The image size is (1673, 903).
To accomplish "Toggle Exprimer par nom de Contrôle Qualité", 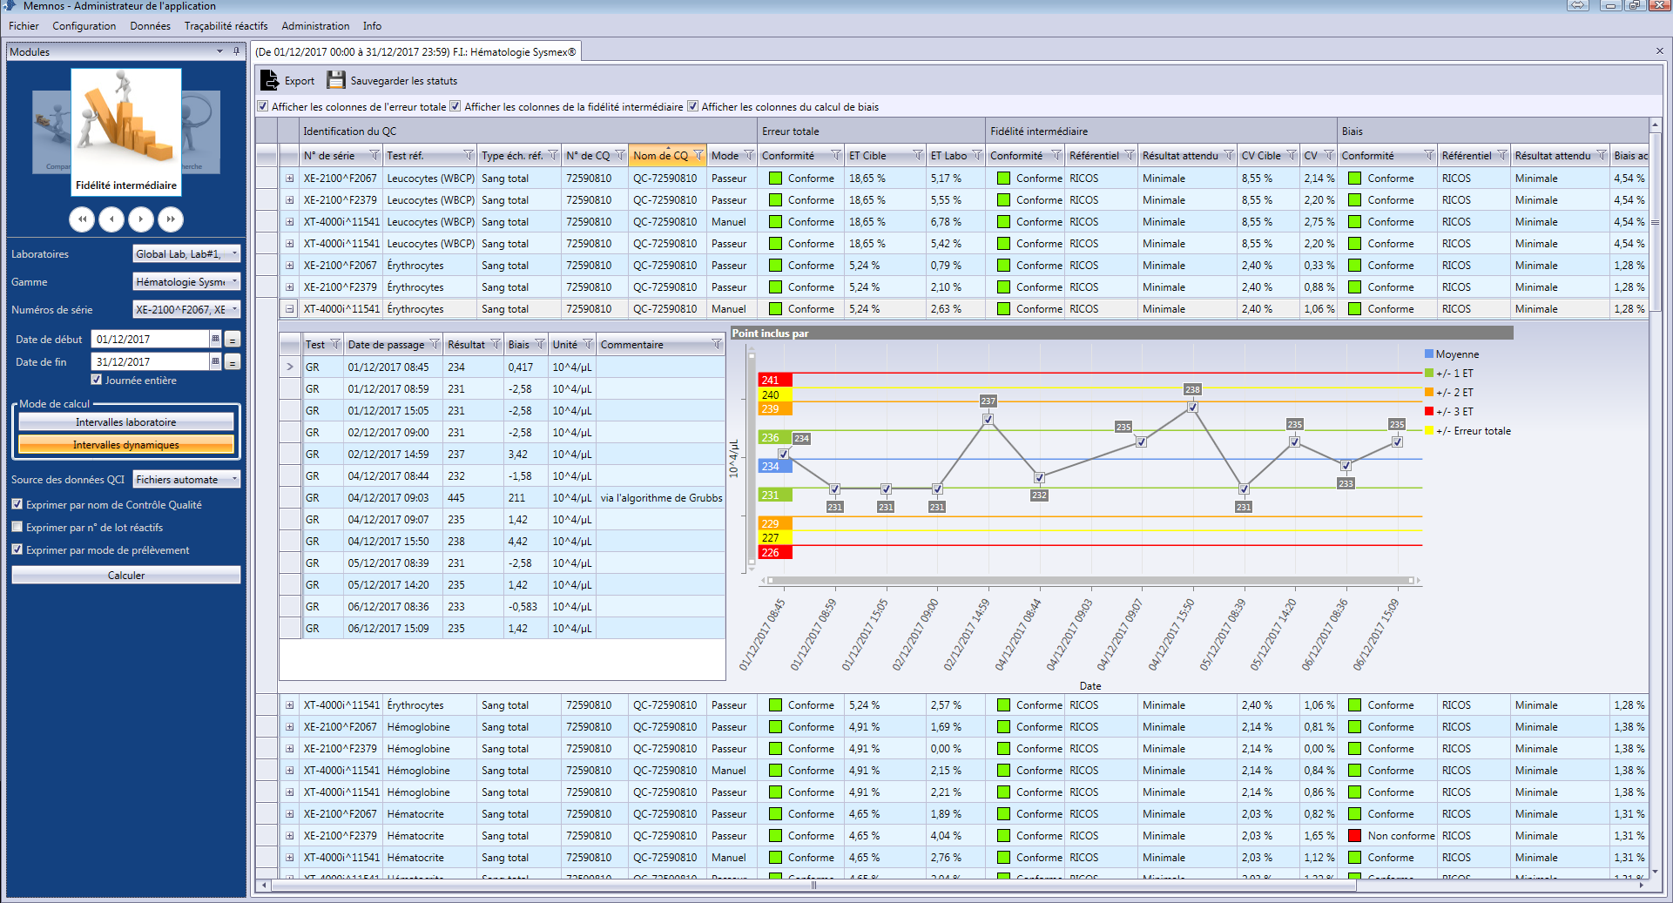I will [x=17, y=504].
